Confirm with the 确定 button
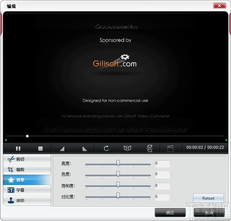The height and width of the screenshot is (221, 231). point(170,212)
